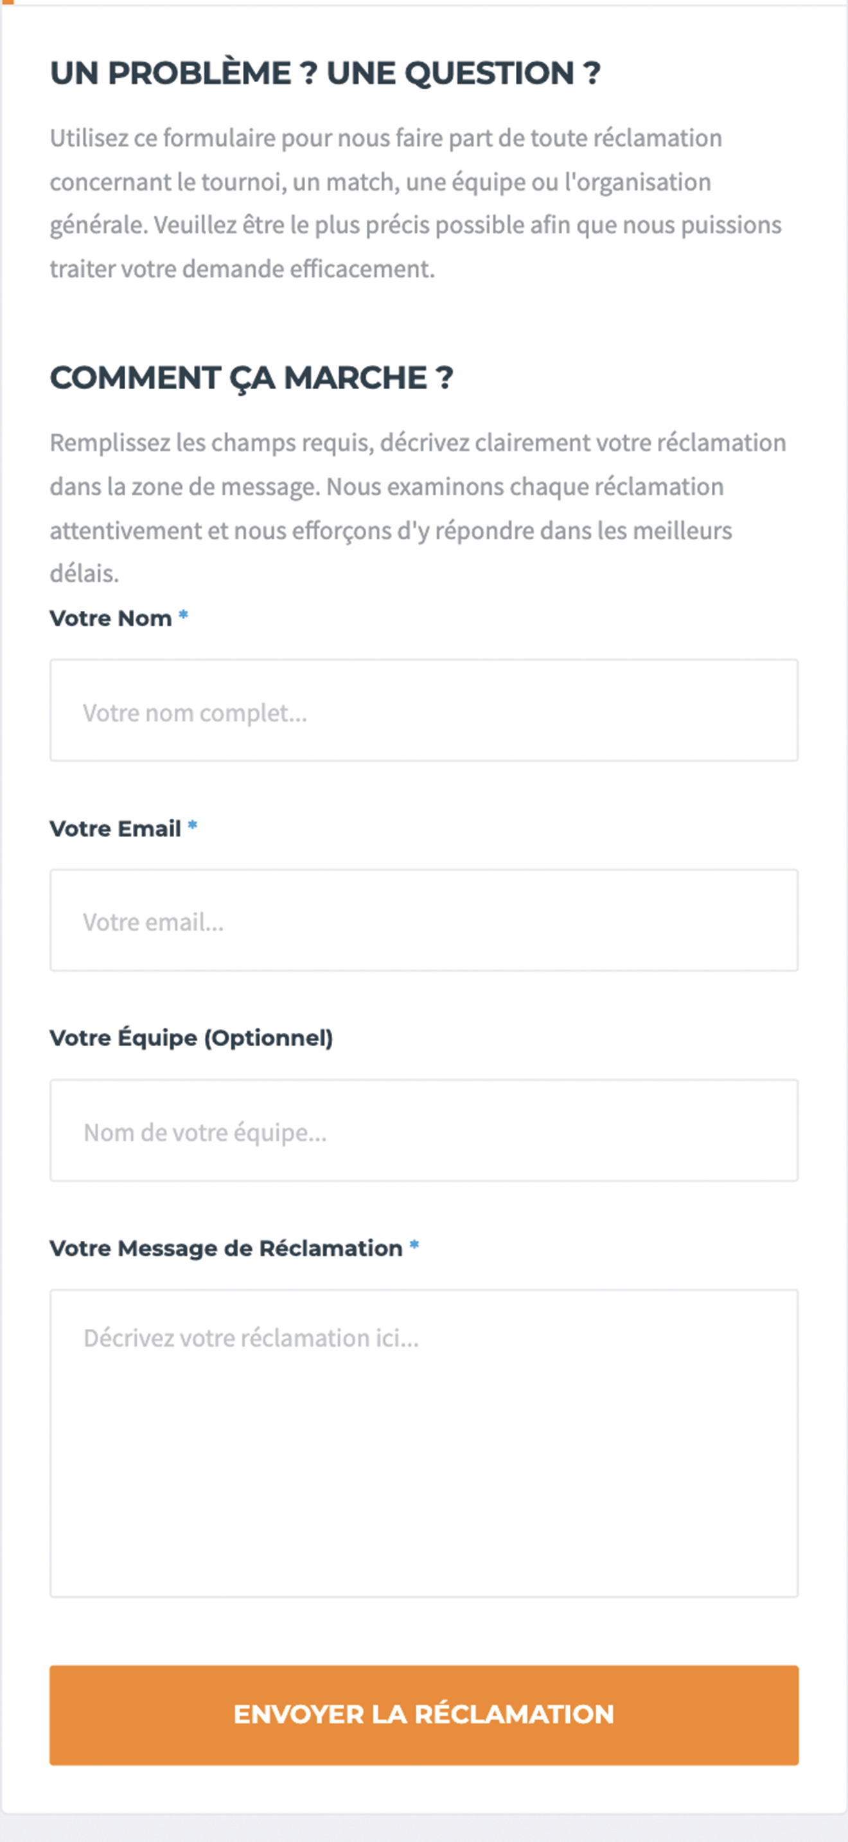Click the Votre Nom input field
The height and width of the screenshot is (1842, 848).
(x=423, y=710)
